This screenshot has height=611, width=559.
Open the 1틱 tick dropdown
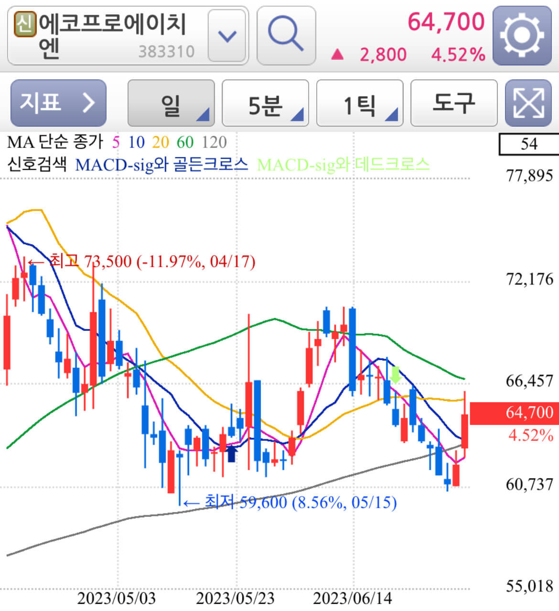360,103
